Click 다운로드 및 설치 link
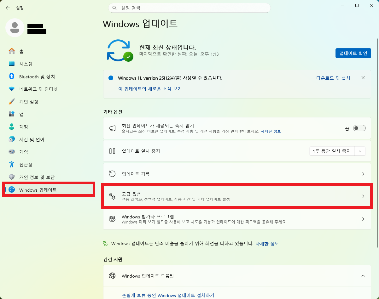 (x=333, y=78)
